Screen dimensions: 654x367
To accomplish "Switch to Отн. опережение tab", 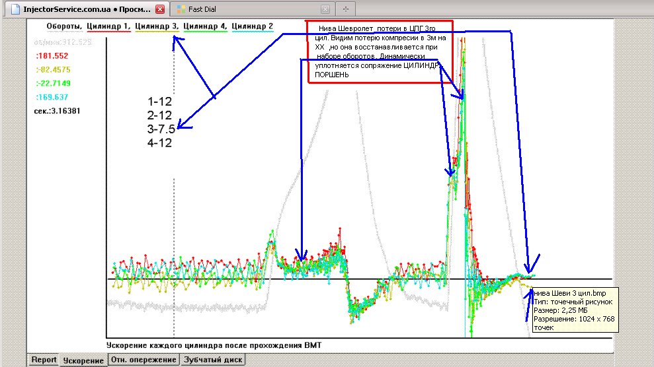I will coord(143,360).
